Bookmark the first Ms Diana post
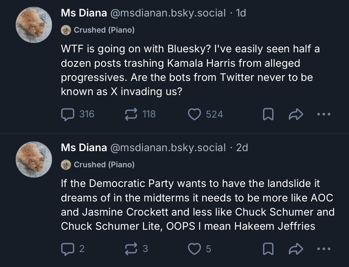The width and height of the screenshot is (349, 267). click(268, 115)
